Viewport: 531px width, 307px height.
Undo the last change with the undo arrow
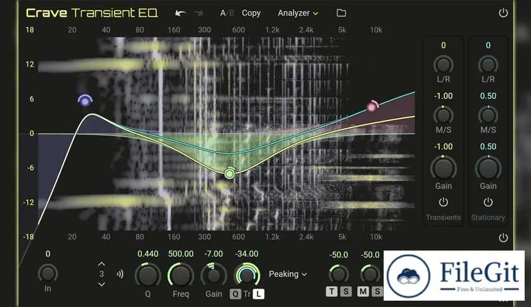pos(180,13)
